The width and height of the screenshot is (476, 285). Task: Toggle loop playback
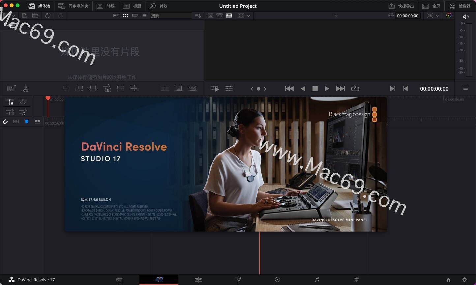pos(355,89)
